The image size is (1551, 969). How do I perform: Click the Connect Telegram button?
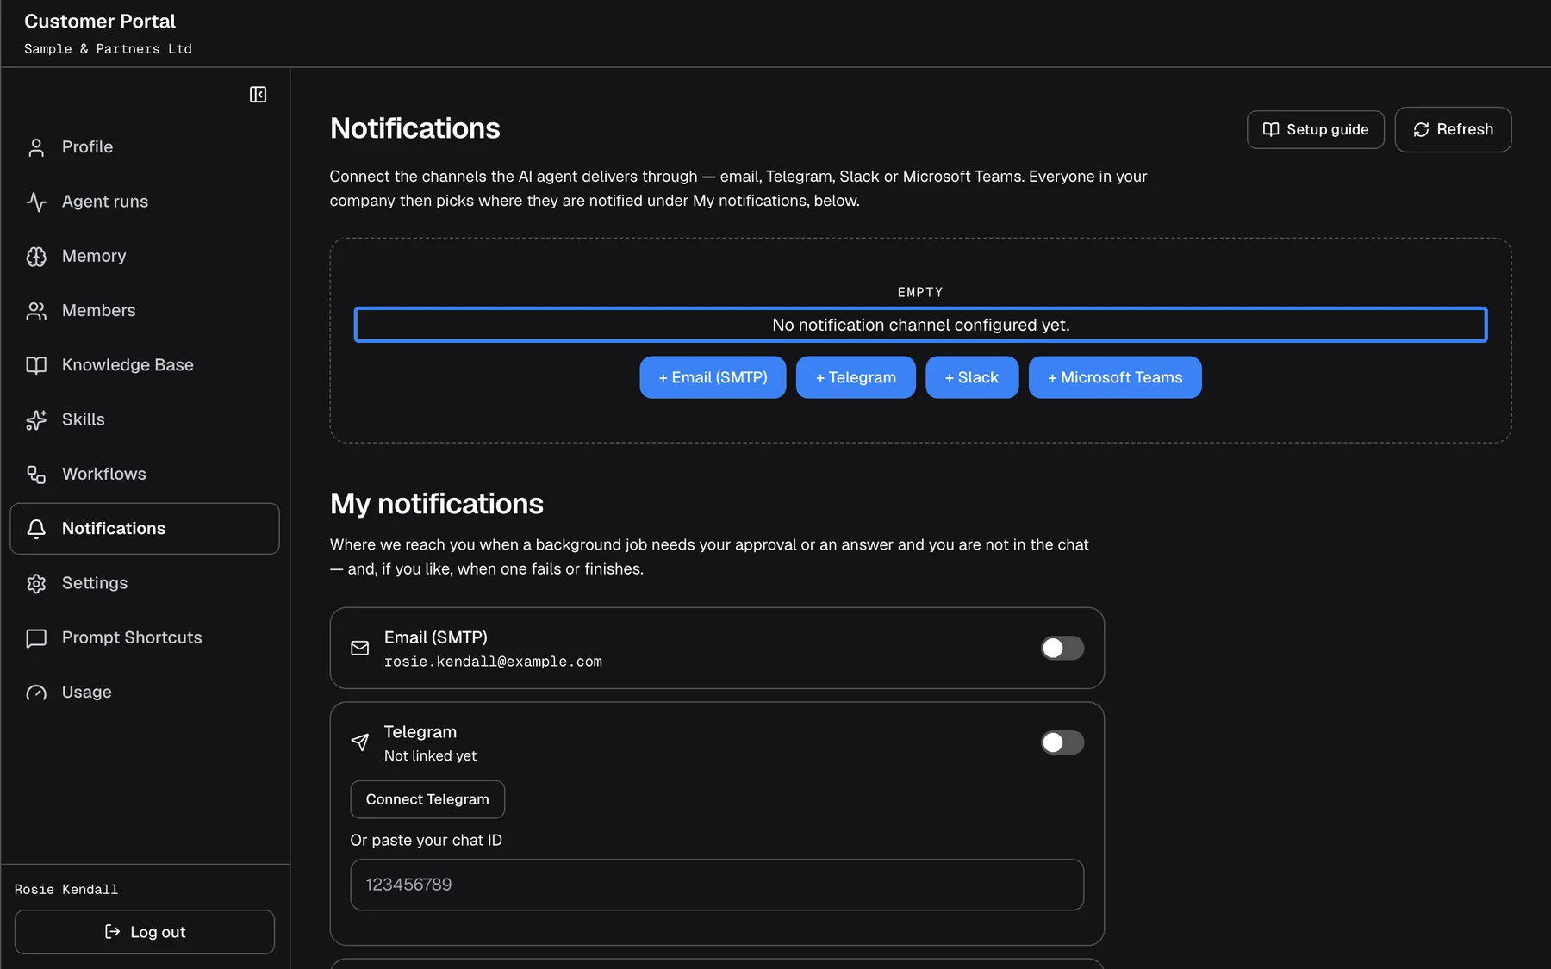click(x=427, y=799)
